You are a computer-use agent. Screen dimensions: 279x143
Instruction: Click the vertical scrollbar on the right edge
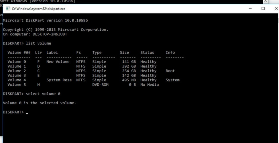pyautogui.click(x=277, y=72)
